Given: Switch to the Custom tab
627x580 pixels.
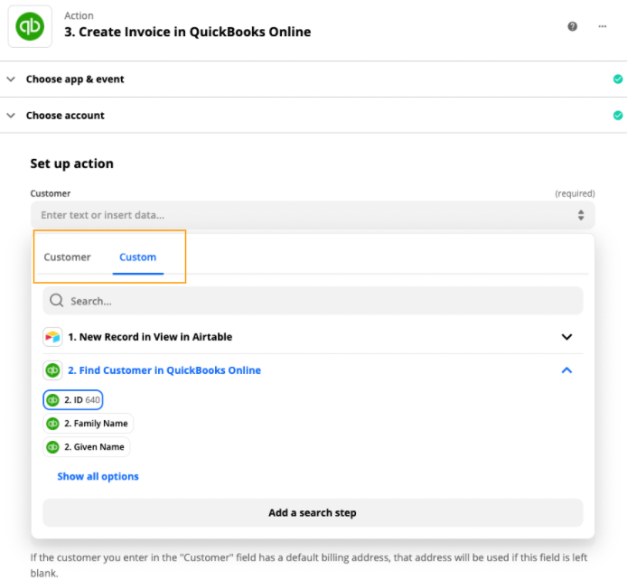Looking at the screenshot, I should [x=138, y=257].
